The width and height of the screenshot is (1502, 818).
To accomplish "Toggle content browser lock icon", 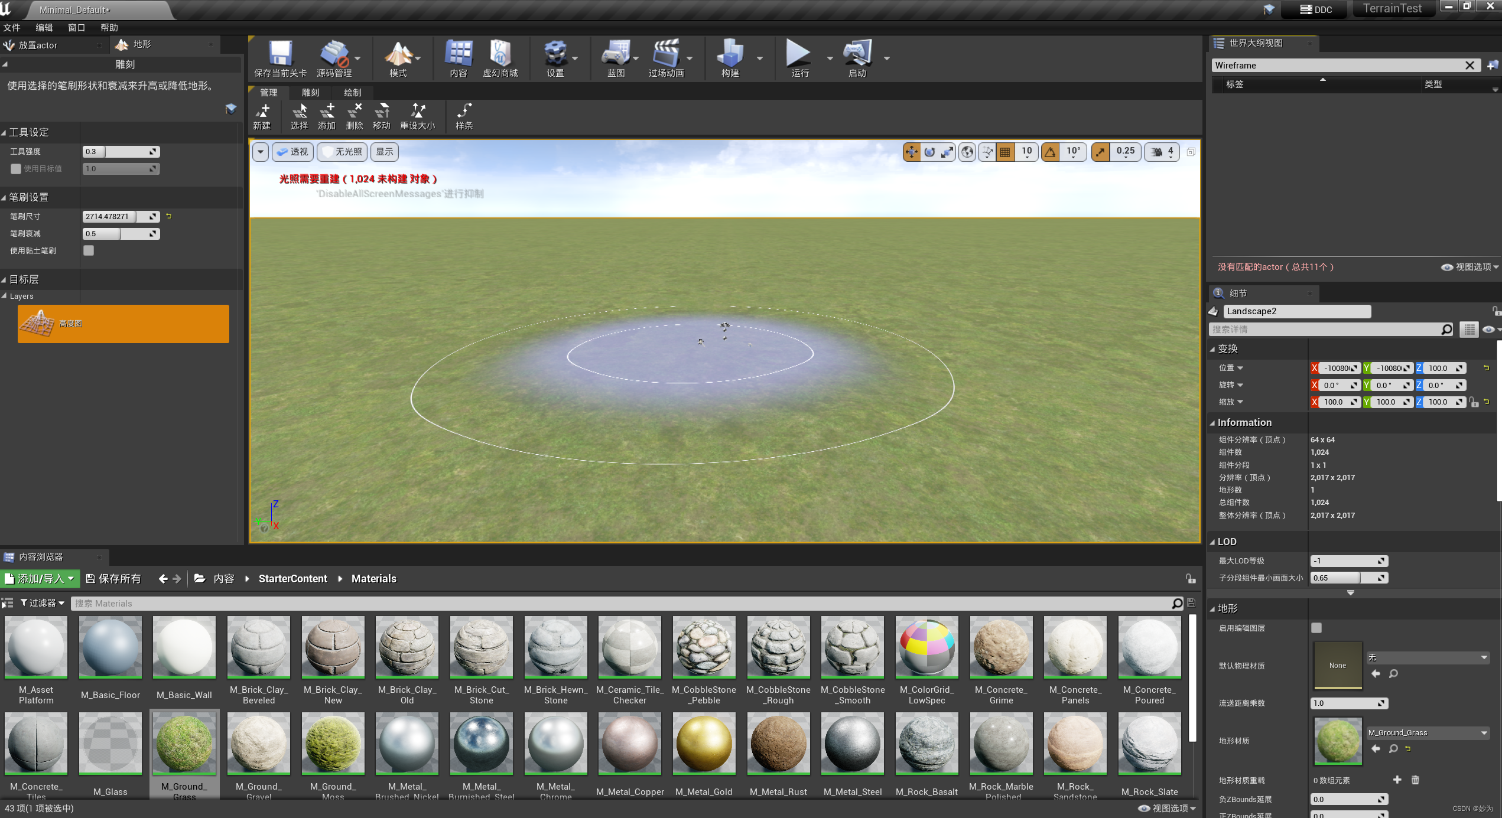I will pos(1191,579).
